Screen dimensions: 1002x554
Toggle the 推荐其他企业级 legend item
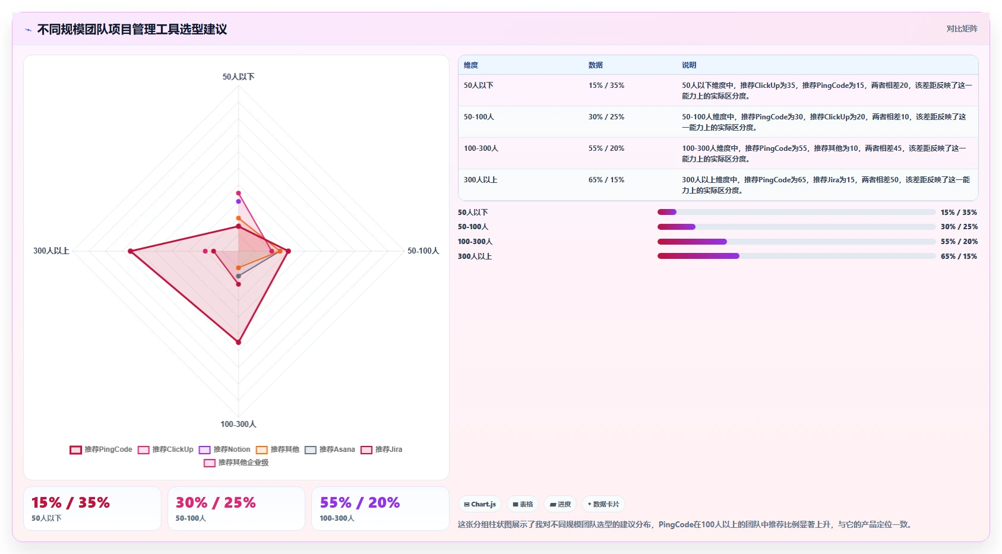click(x=236, y=463)
